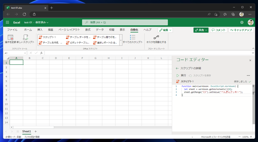Select the テーブル データを... script in gallery
Image resolution: width=258 pixels, height=142 pixels.
[x=78, y=37]
